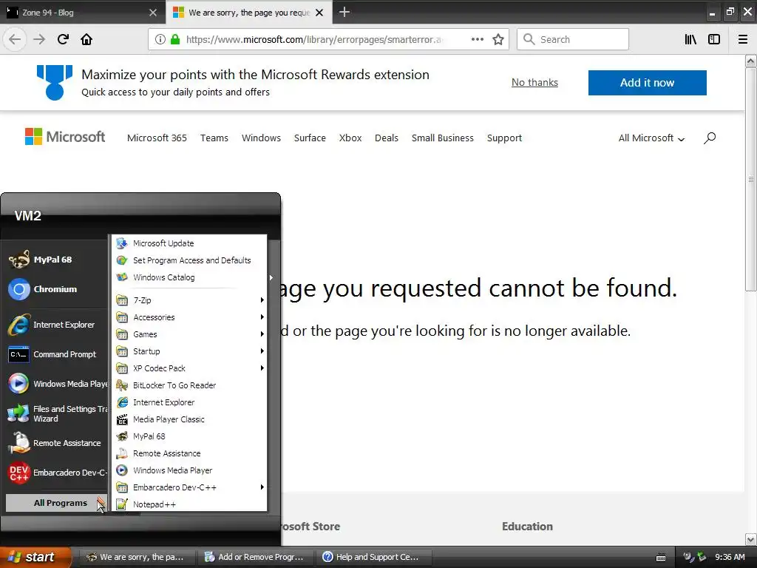Click the Windows start button
The width and height of the screenshot is (757, 568).
tap(35, 557)
